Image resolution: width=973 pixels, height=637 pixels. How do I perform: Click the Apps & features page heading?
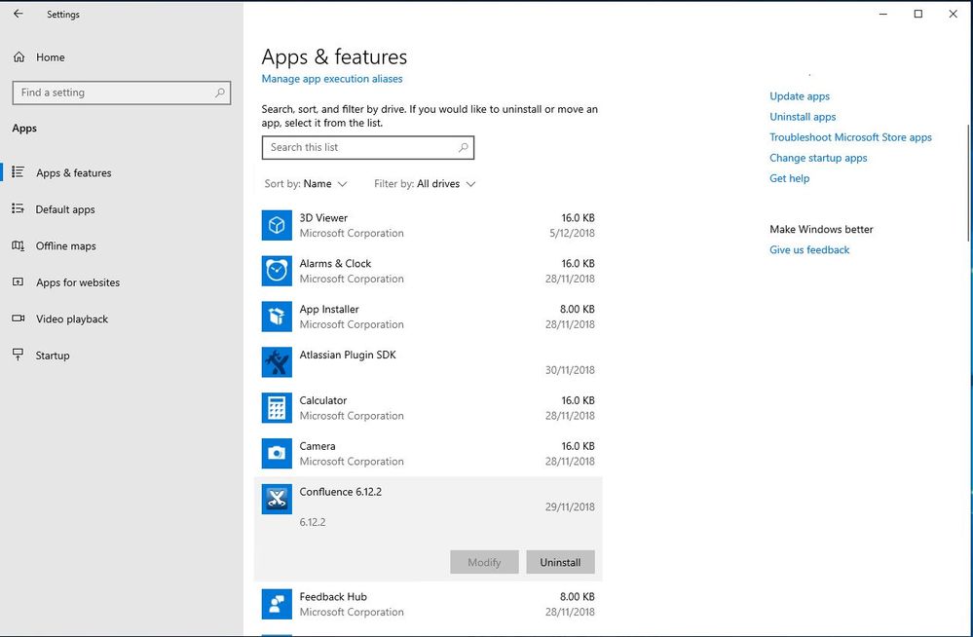click(x=334, y=56)
